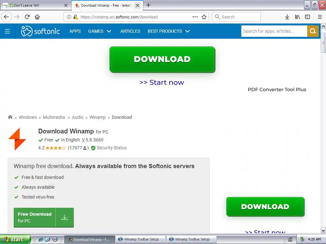Switch to the first Winamp Toolbar Setup taskbar button
This screenshot has width=326, height=244.
click(x=140, y=240)
